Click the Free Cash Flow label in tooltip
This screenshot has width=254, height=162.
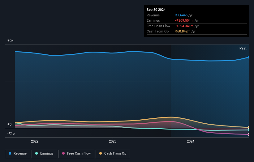(x=158, y=26)
